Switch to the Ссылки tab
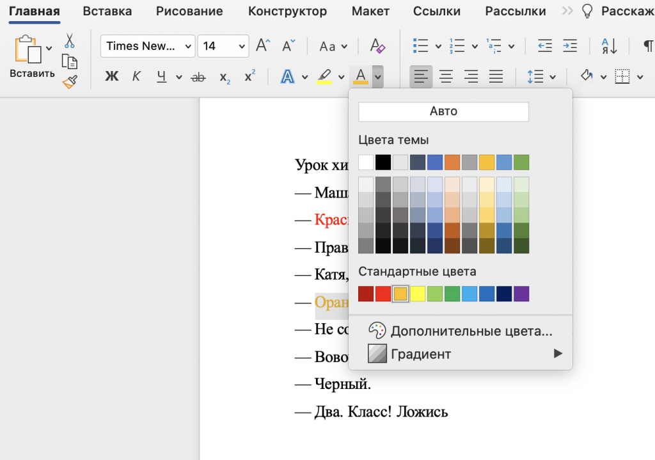655x460 pixels. click(436, 12)
